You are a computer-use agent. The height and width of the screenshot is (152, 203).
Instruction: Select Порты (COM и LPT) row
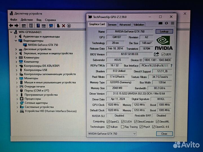coord(37,91)
